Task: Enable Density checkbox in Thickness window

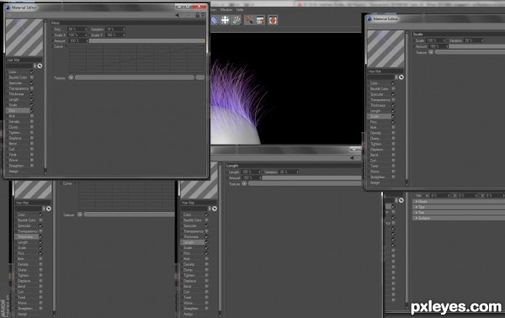Action: [x=40, y=264]
